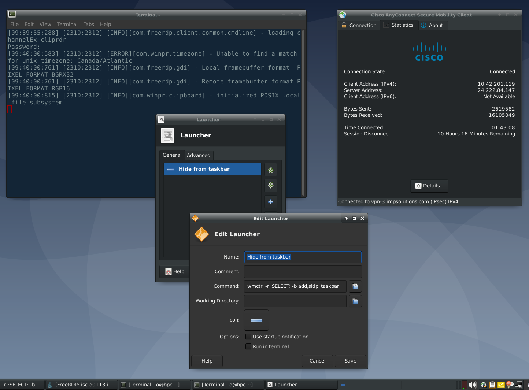Screen dimensions: 529x390
Task: Add a new launcher item with plus icon
Action: 271,202
